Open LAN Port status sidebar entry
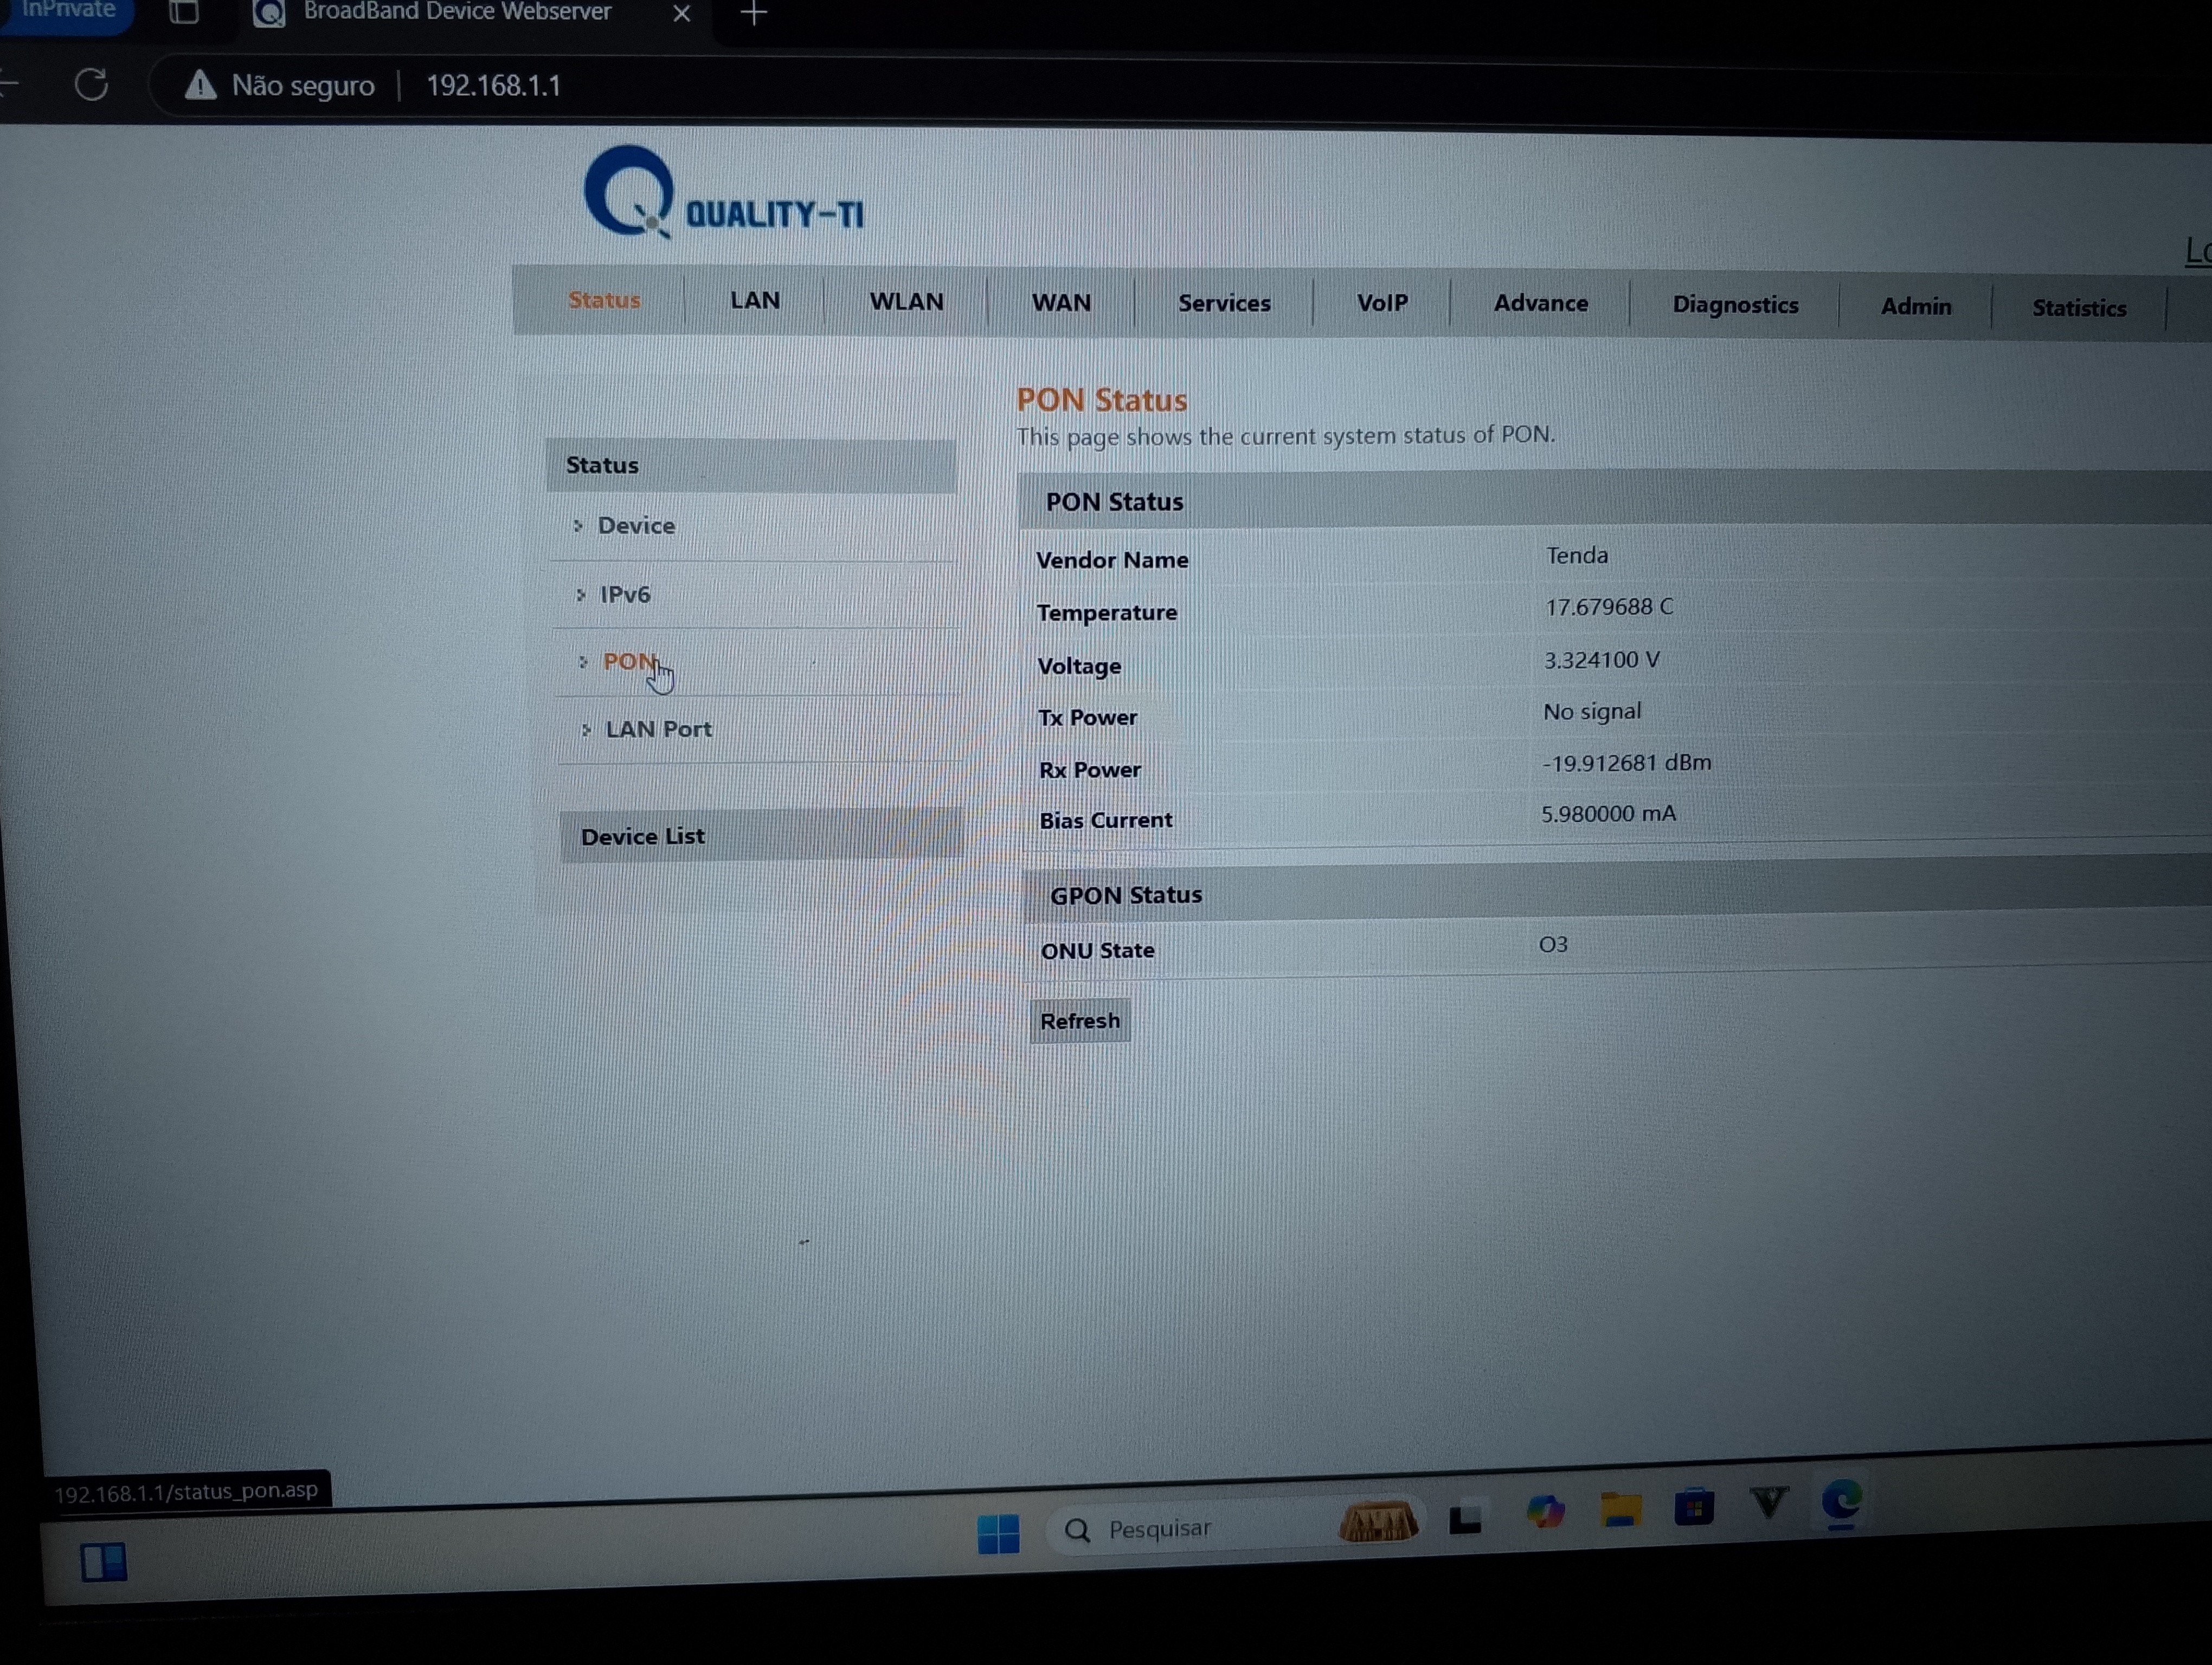 click(x=658, y=730)
